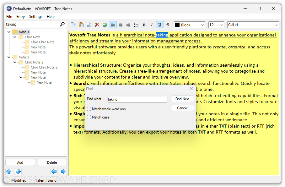Toggle strikethrough formatting

point(168,25)
